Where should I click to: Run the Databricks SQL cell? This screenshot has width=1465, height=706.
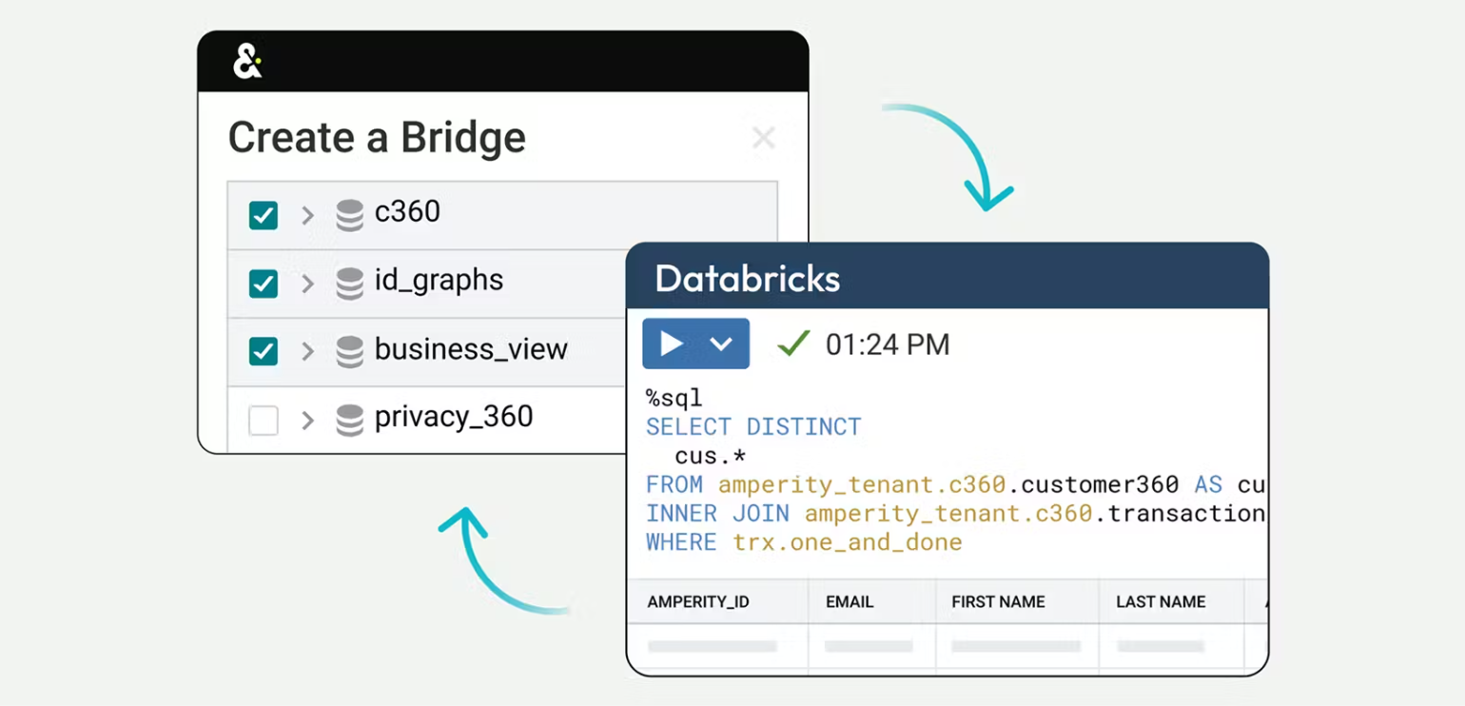[672, 343]
